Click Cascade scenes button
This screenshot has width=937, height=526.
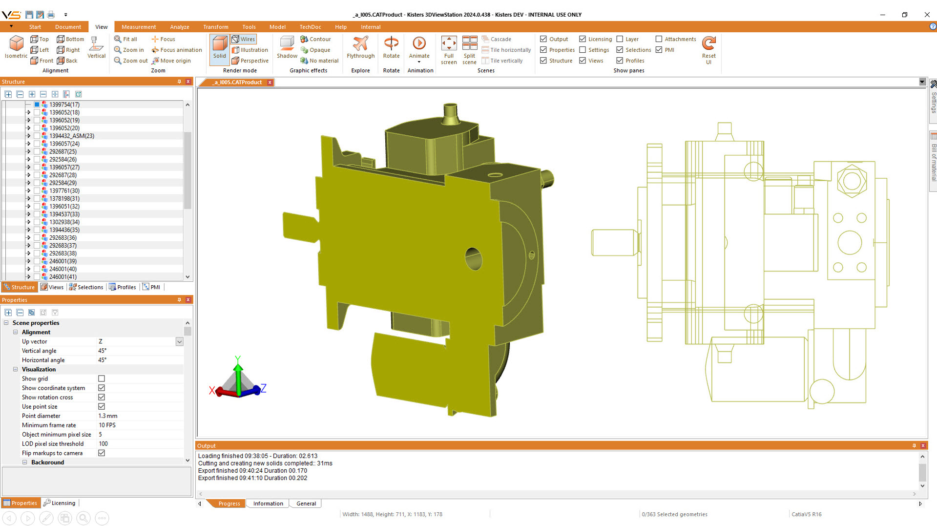496,39
